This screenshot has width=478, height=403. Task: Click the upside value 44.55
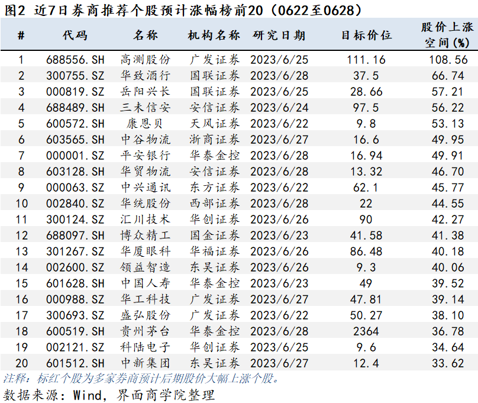(448, 204)
